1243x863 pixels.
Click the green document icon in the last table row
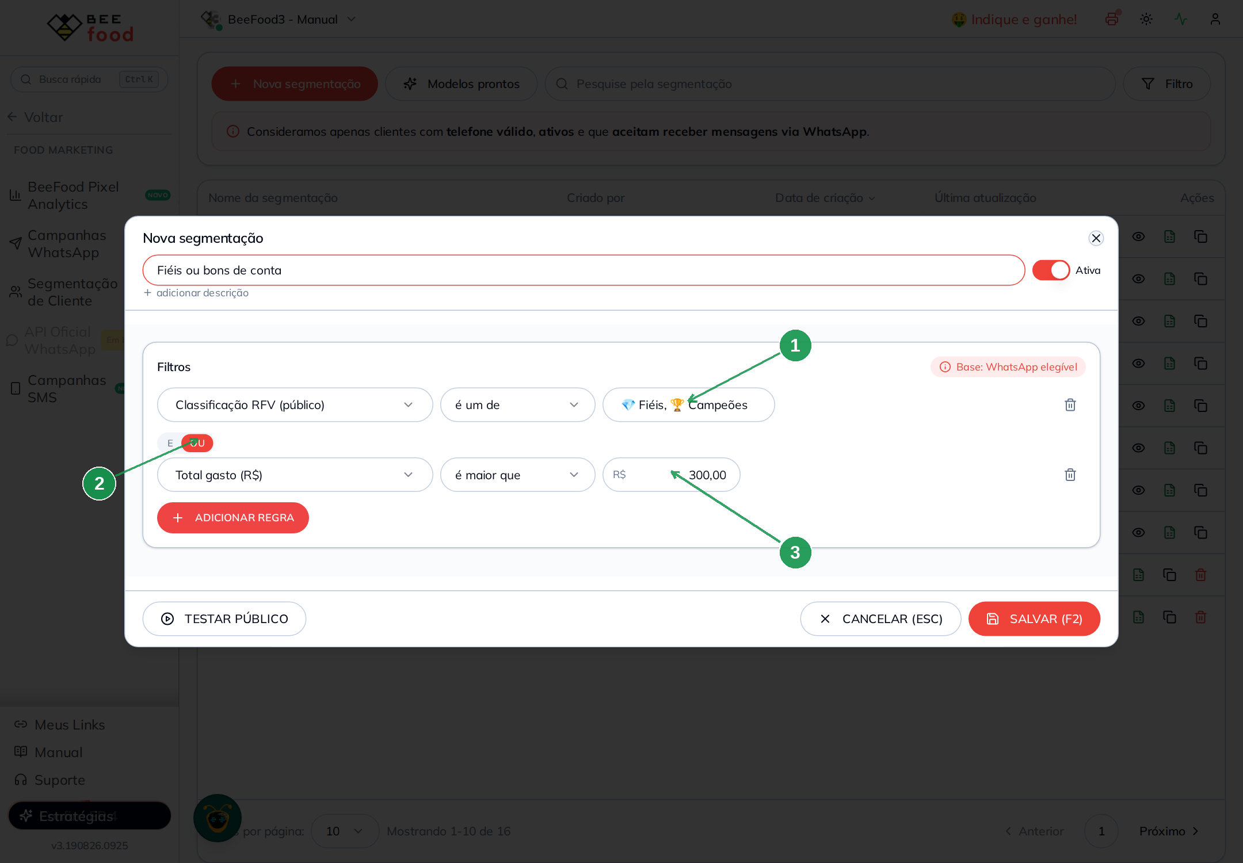point(1138,617)
